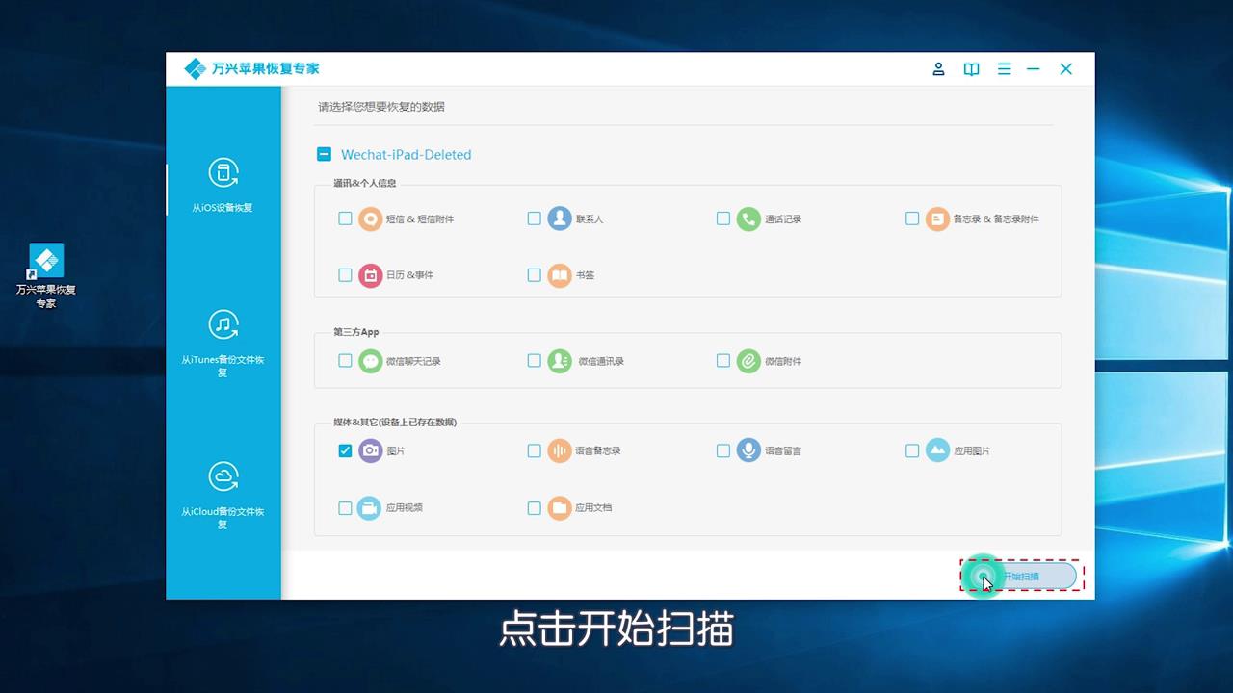Check the 应用文档 checkbox

[x=534, y=507]
